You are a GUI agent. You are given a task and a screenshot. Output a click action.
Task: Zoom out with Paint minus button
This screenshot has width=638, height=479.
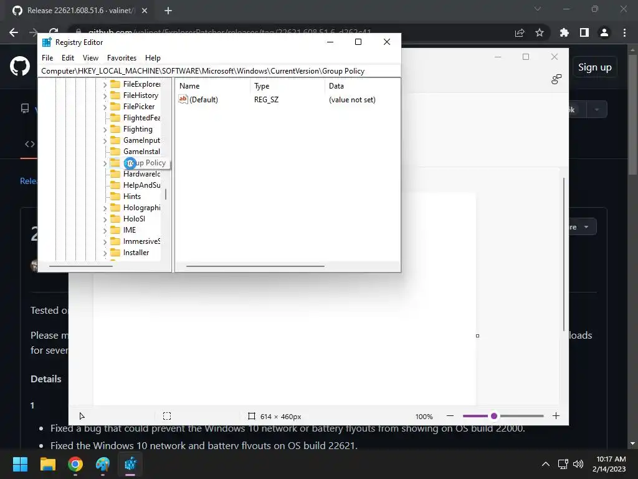(450, 416)
